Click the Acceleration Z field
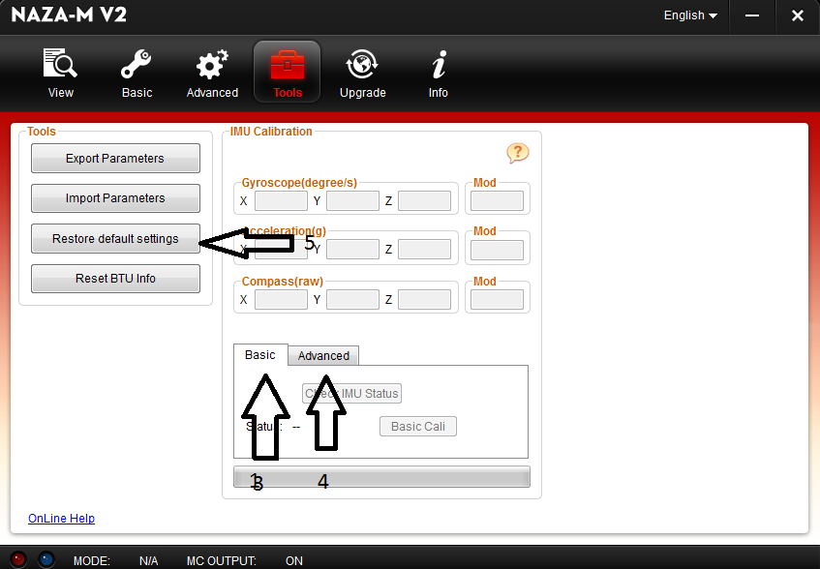This screenshot has height=569, width=820. tap(425, 250)
